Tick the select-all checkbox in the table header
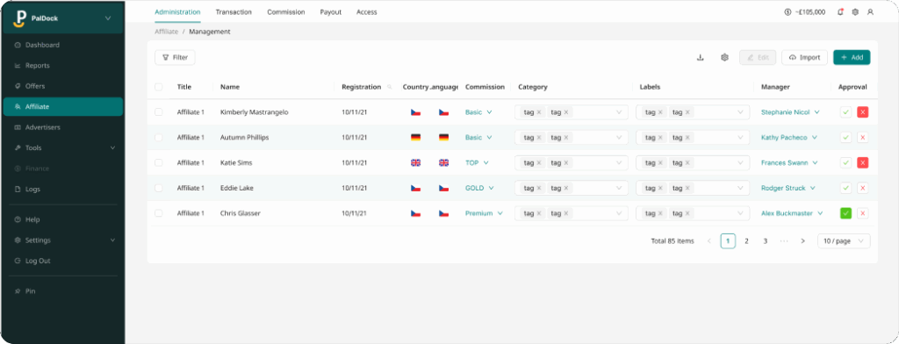 (159, 87)
